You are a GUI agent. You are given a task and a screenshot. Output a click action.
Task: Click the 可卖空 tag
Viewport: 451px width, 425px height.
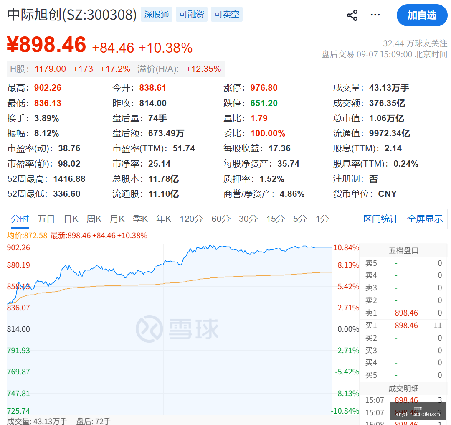(x=227, y=14)
